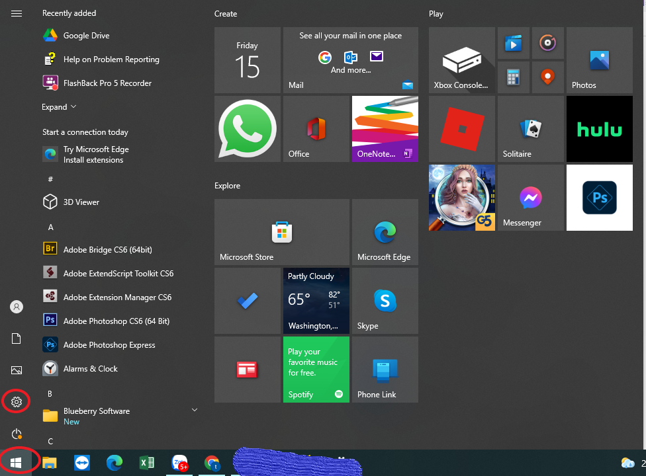
Task: Open the G5 hidden object game tile
Action: point(462,198)
